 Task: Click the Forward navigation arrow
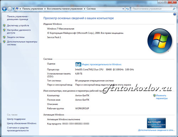pos(10,9)
